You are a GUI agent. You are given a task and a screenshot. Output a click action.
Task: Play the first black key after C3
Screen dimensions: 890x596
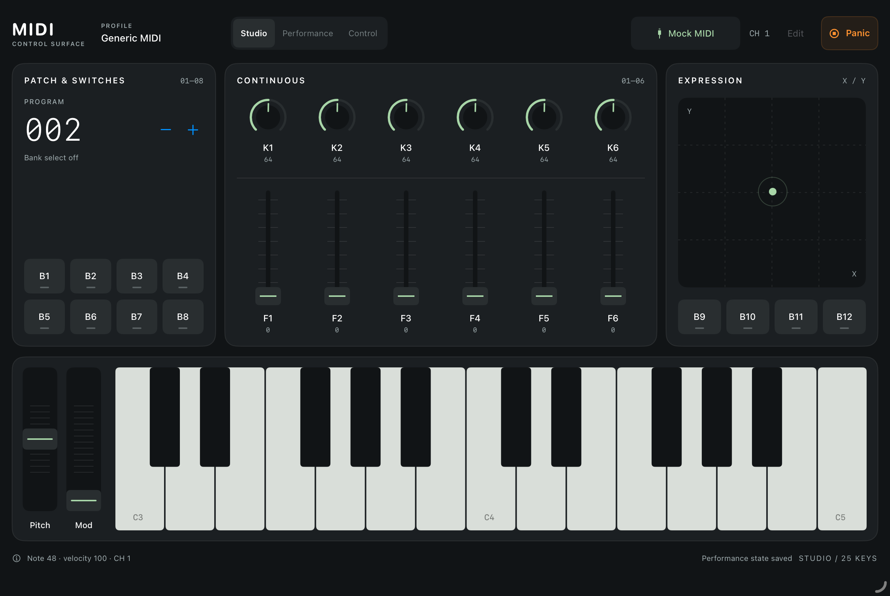coord(164,417)
